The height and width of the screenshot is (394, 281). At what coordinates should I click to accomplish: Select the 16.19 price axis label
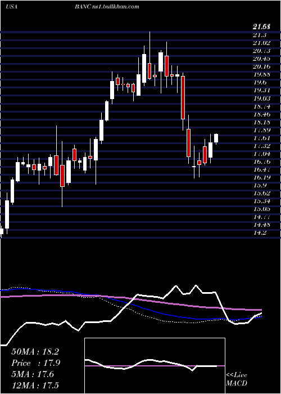(261, 178)
